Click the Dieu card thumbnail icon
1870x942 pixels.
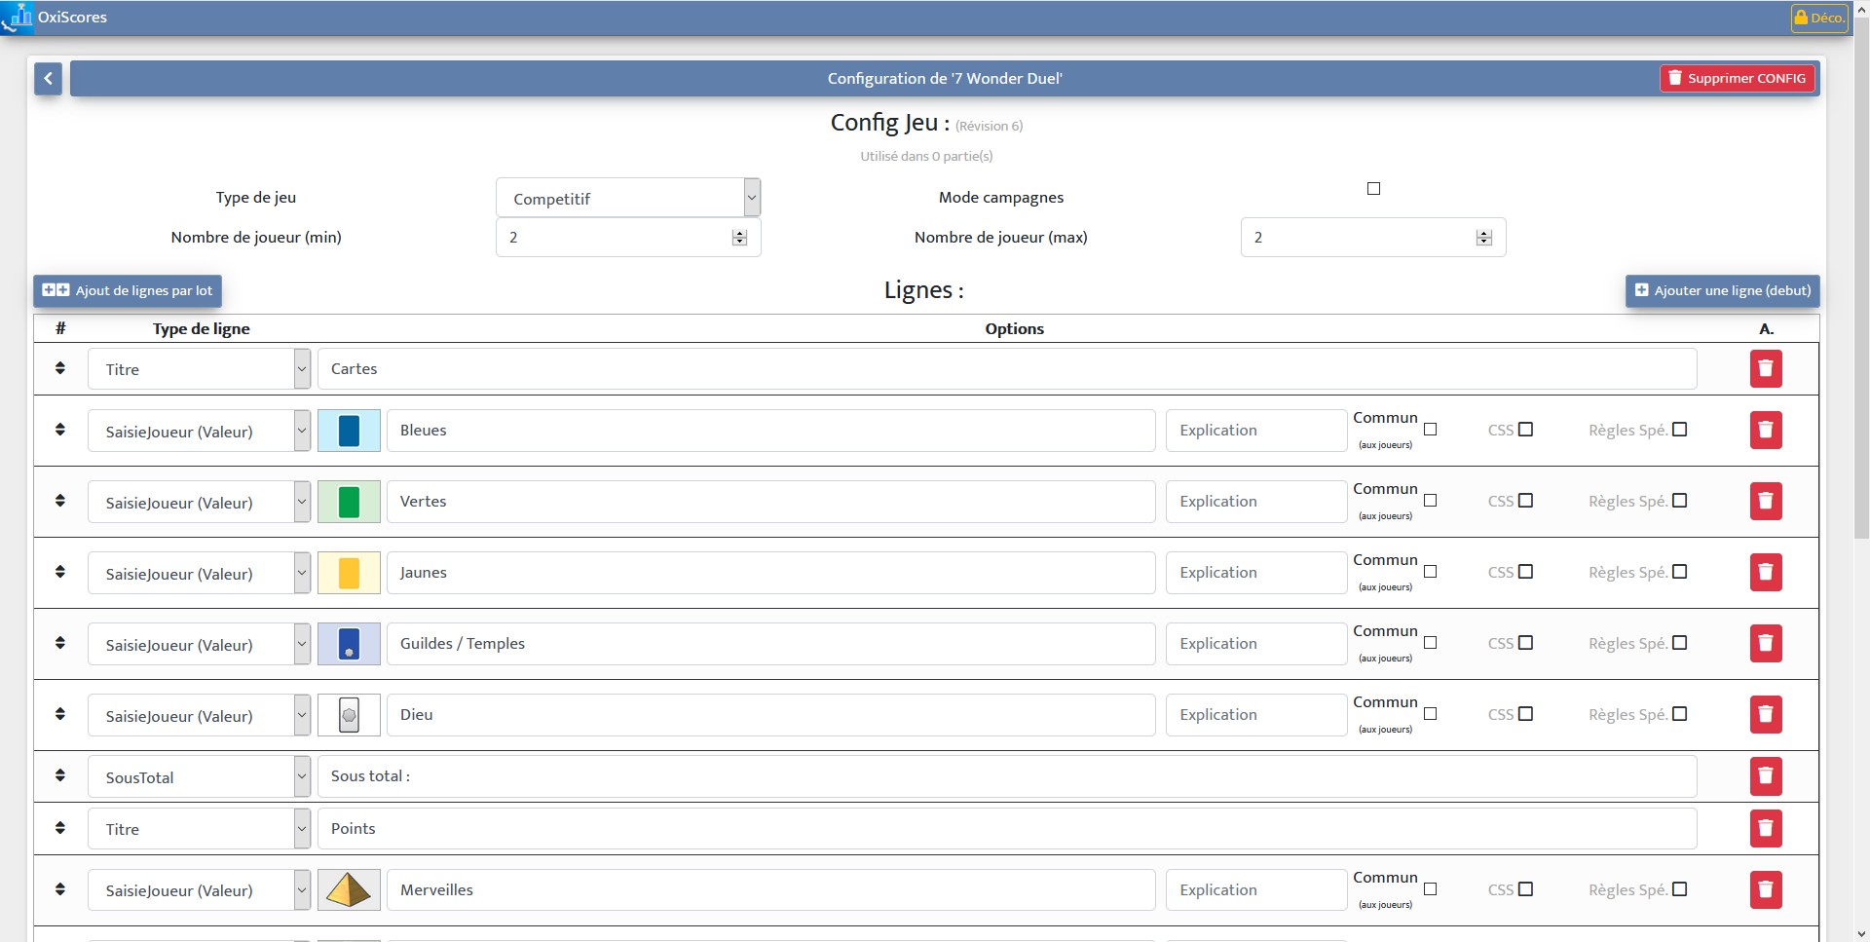[x=349, y=715]
